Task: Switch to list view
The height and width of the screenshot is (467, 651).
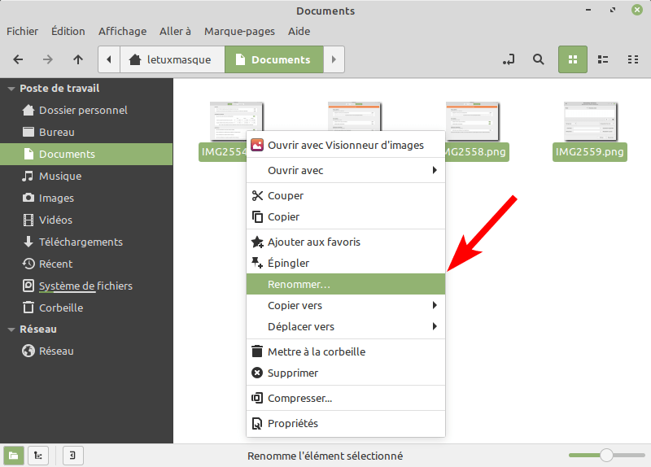Action: [603, 59]
